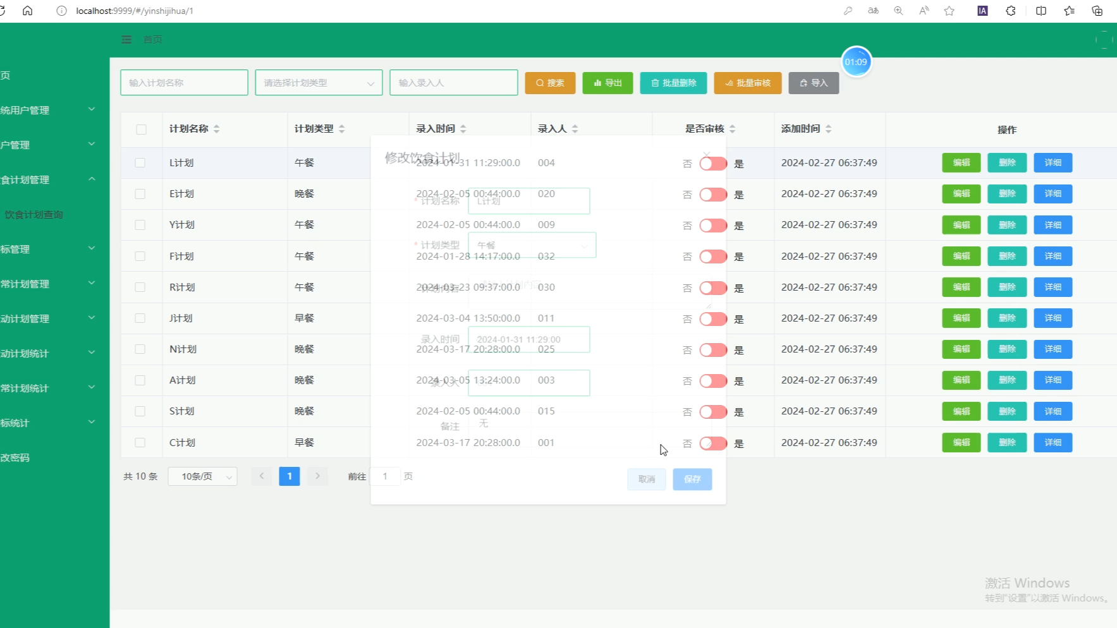Sort by 计划类型 column arrows
Viewport: 1117px width, 628px height.
342,129
